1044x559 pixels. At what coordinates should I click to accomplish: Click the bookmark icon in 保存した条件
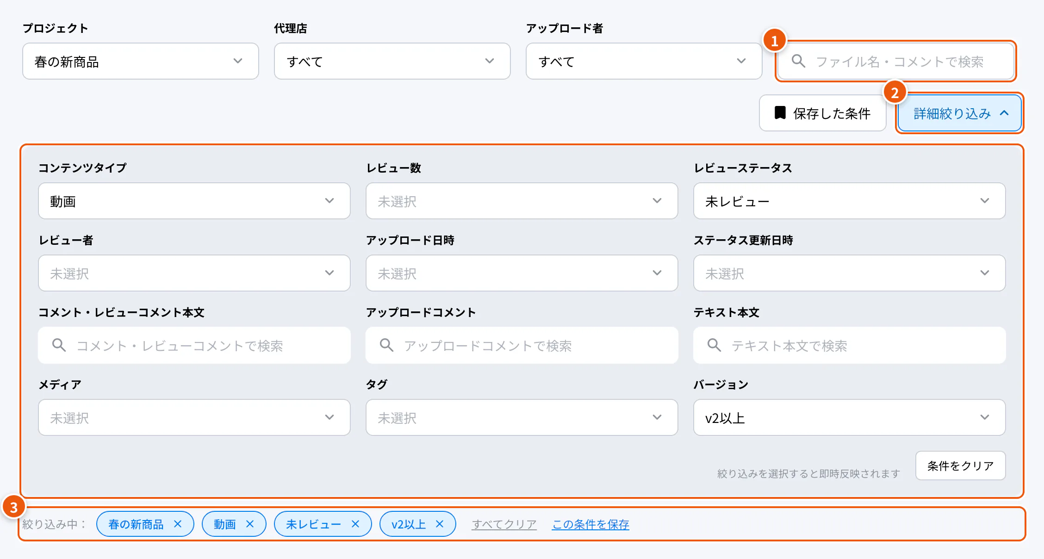[x=780, y=113]
